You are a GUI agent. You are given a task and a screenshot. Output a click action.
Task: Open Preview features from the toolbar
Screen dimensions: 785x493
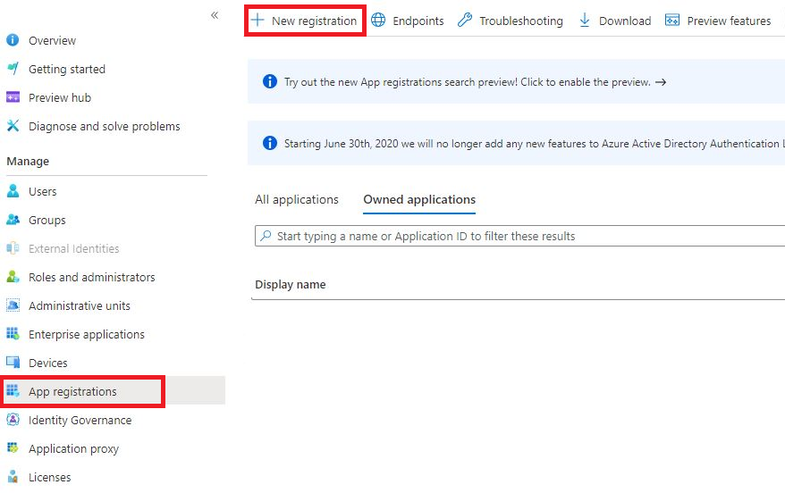pos(729,21)
